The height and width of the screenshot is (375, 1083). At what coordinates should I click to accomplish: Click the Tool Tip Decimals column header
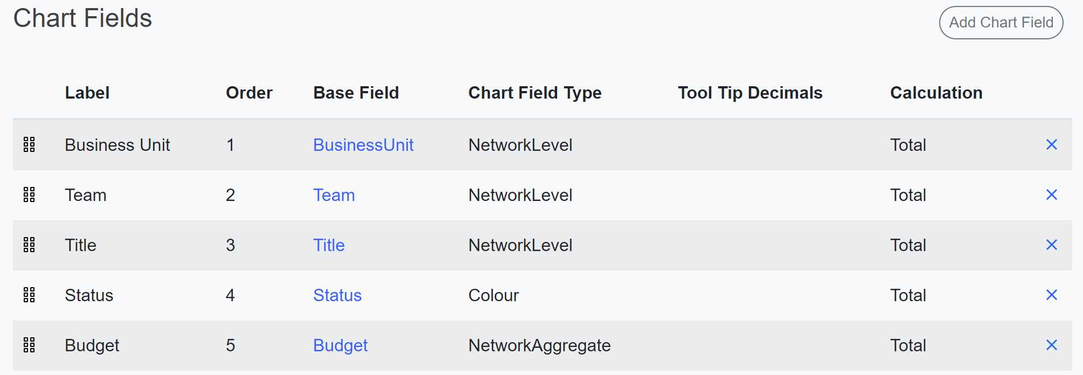(750, 93)
